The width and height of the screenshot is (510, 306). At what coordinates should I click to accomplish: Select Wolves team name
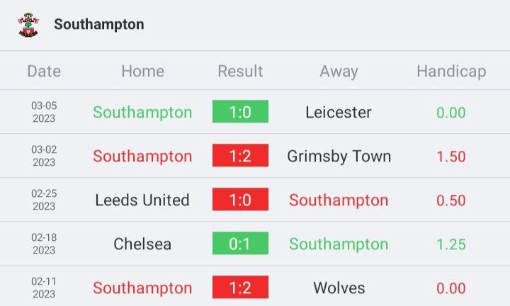click(x=339, y=288)
